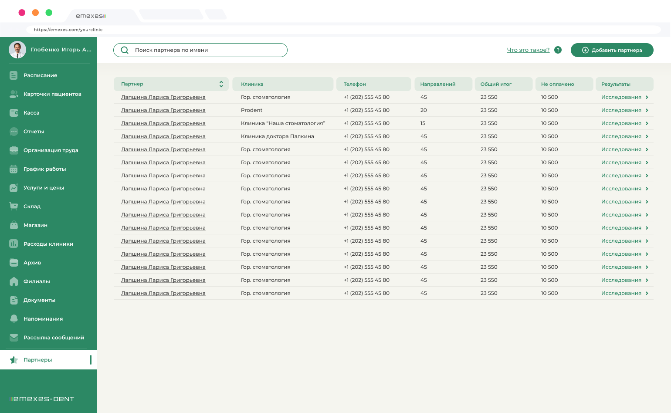The height and width of the screenshot is (413, 671).
Task: Click the Услуги и цены icon
Action: coord(14,188)
